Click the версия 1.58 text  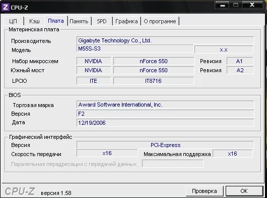(x=56, y=193)
